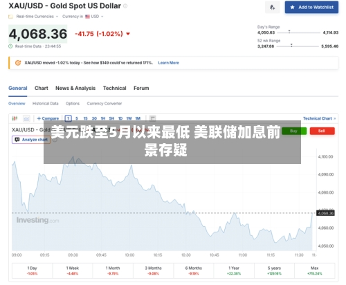Open the Forum tab
Viewport: 346px width, 285px height.
point(141,89)
